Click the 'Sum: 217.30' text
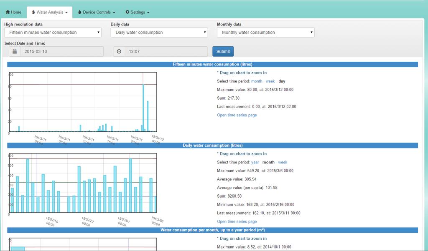This screenshot has height=251, width=428. coord(228,98)
